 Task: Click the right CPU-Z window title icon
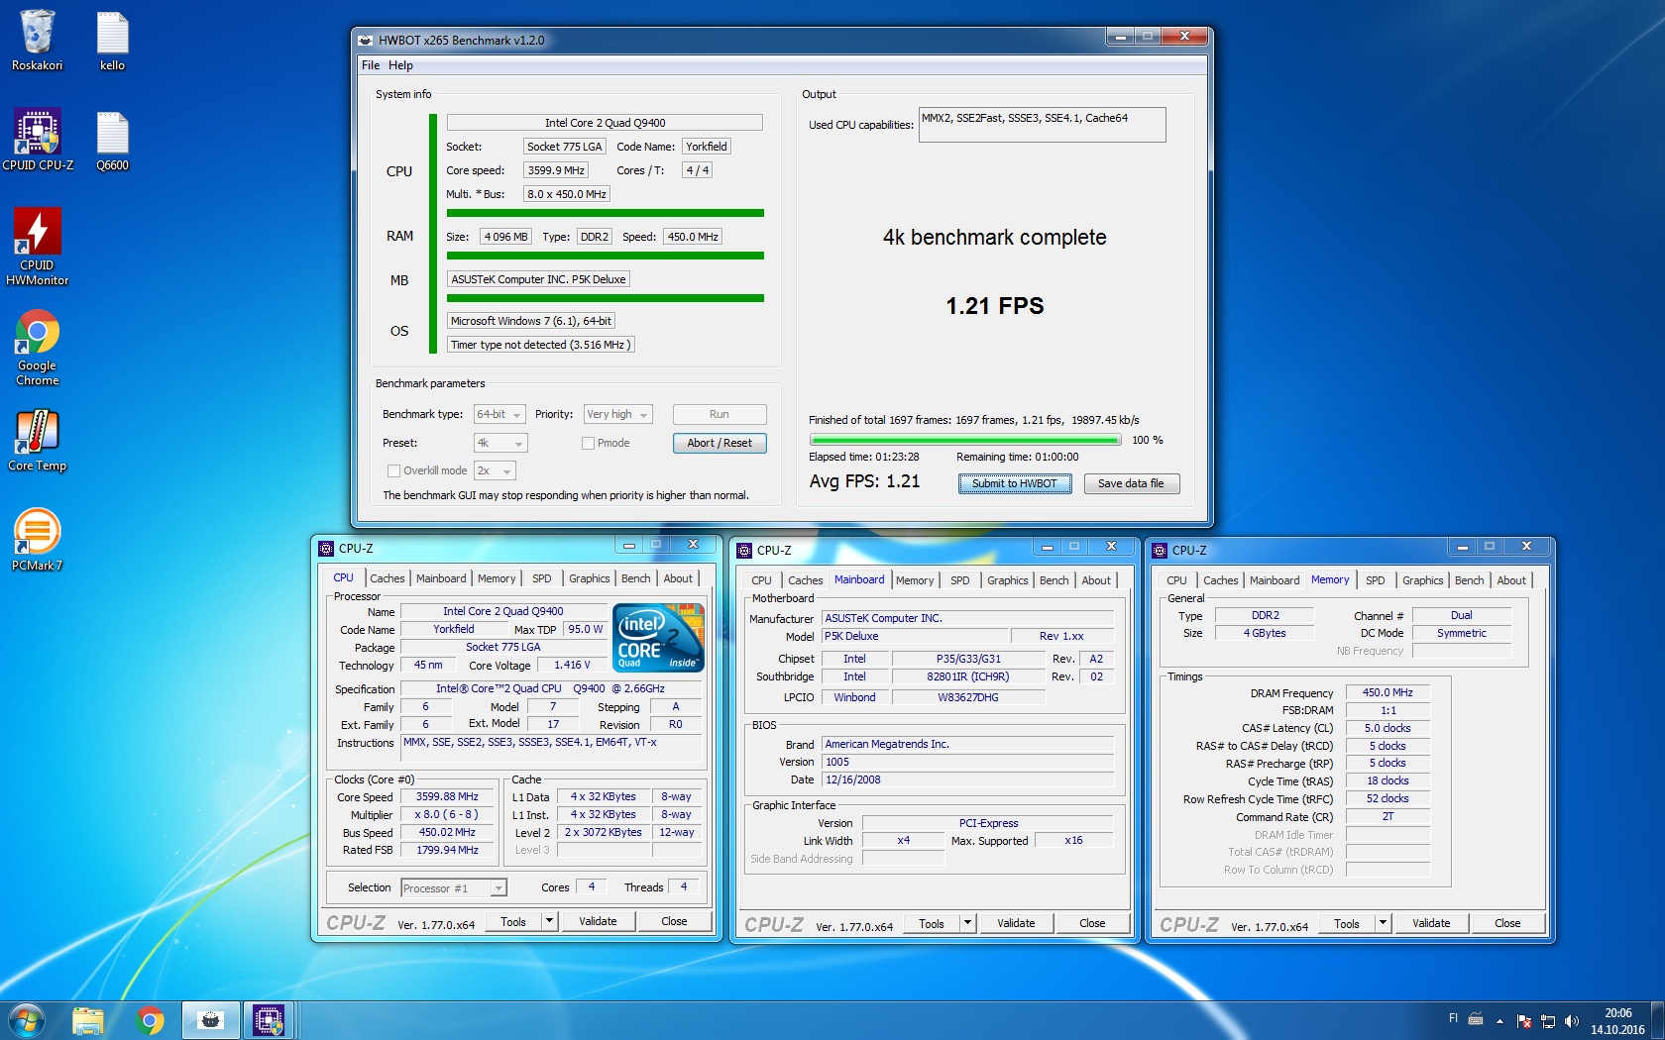1160,550
